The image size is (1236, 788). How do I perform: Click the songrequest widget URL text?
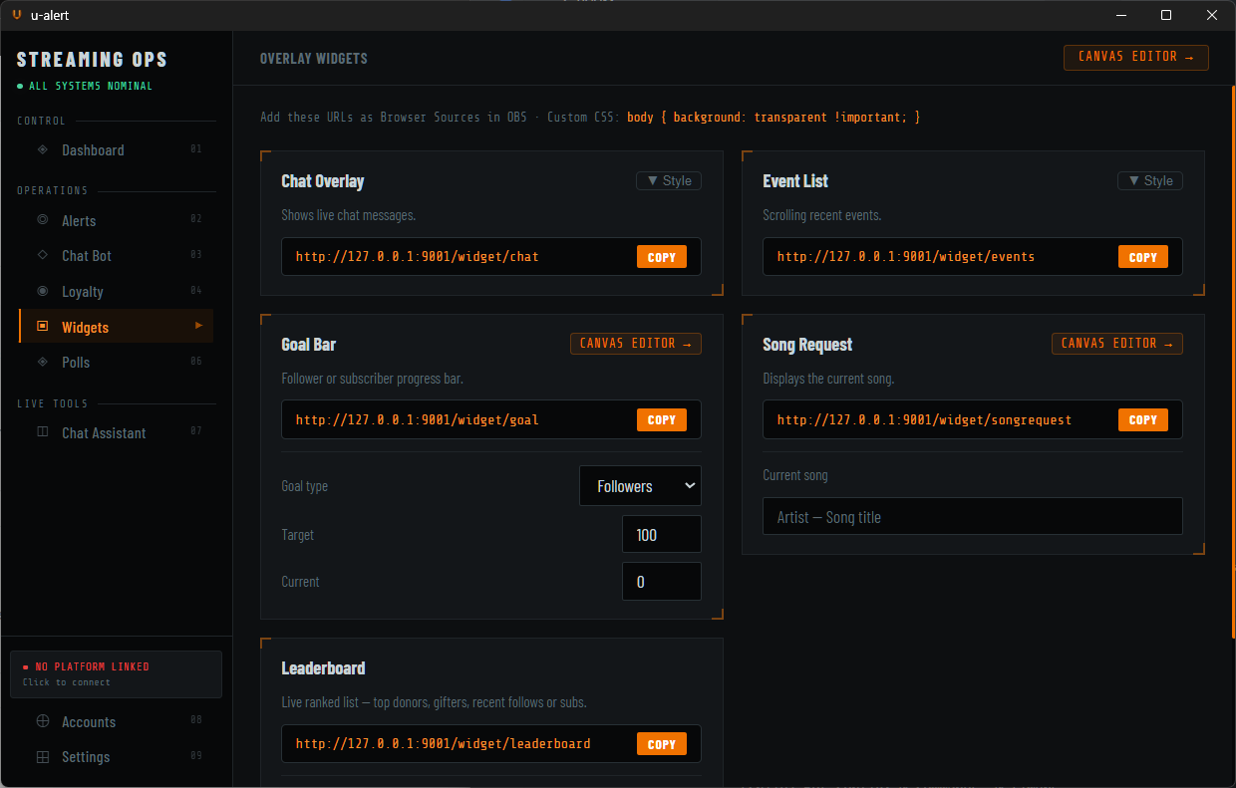(x=924, y=419)
